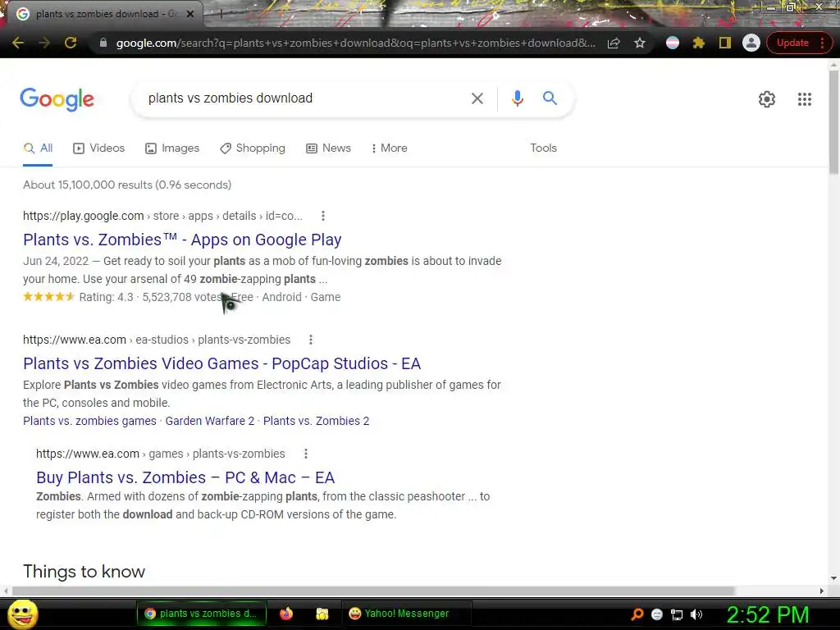Screen dimensions: 840x630
Task: Follow the Plants vs. zombies games sitelink
Action: click(89, 421)
